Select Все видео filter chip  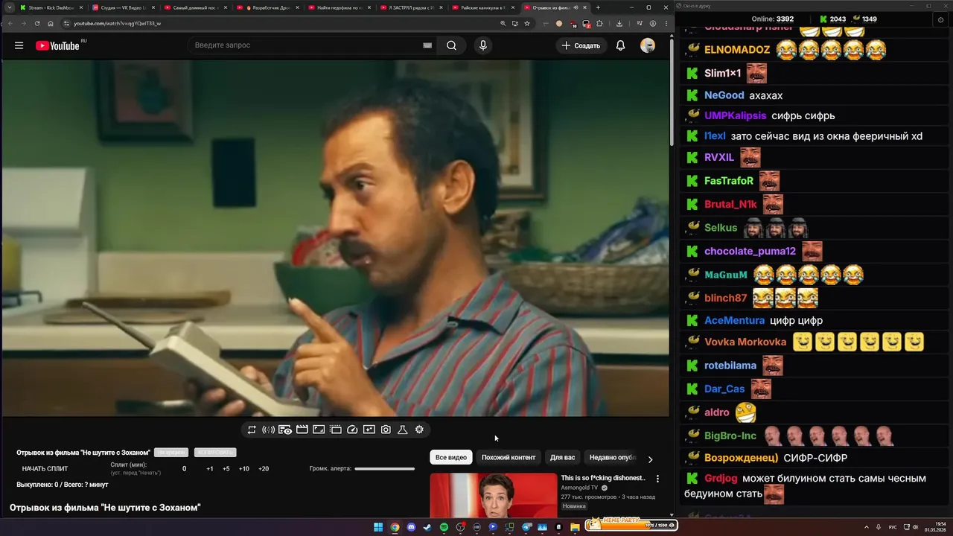click(x=451, y=457)
